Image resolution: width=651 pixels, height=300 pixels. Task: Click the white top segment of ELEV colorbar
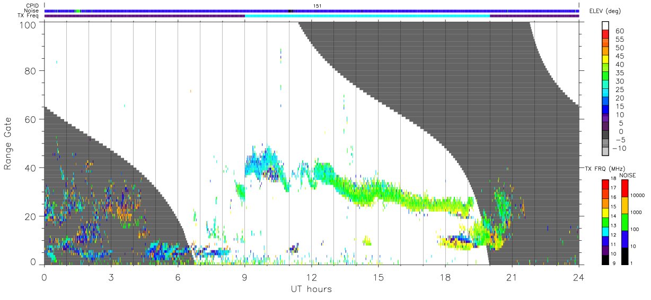[x=605, y=26]
